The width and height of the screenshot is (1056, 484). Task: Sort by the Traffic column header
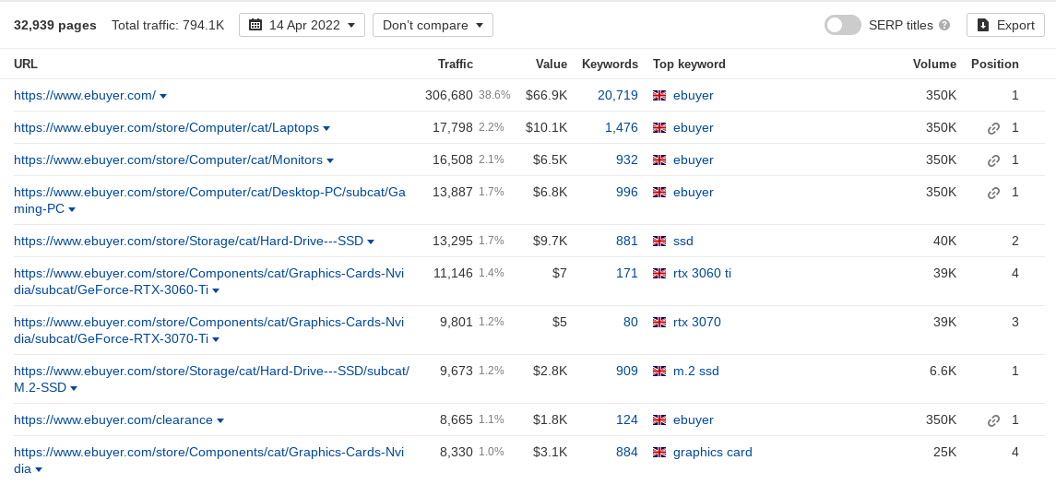click(456, 64)
